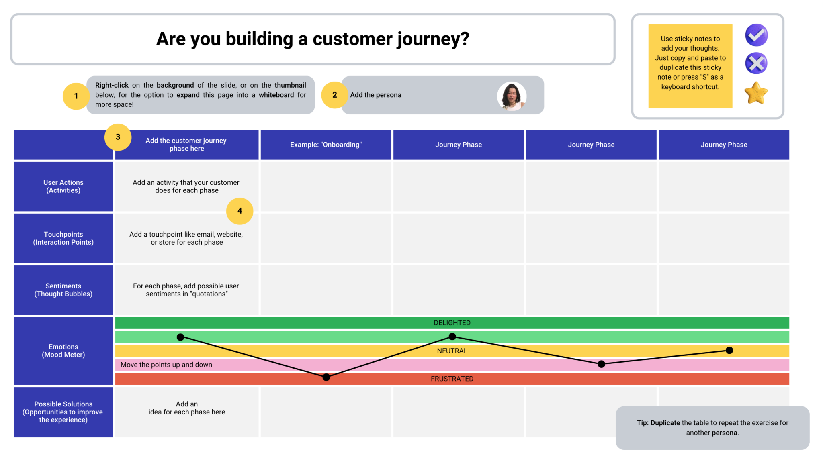The height and width of the screenshot is (457, 823).
Task: Click the Example "Onboarding" header cell
Action: [326, 145]
